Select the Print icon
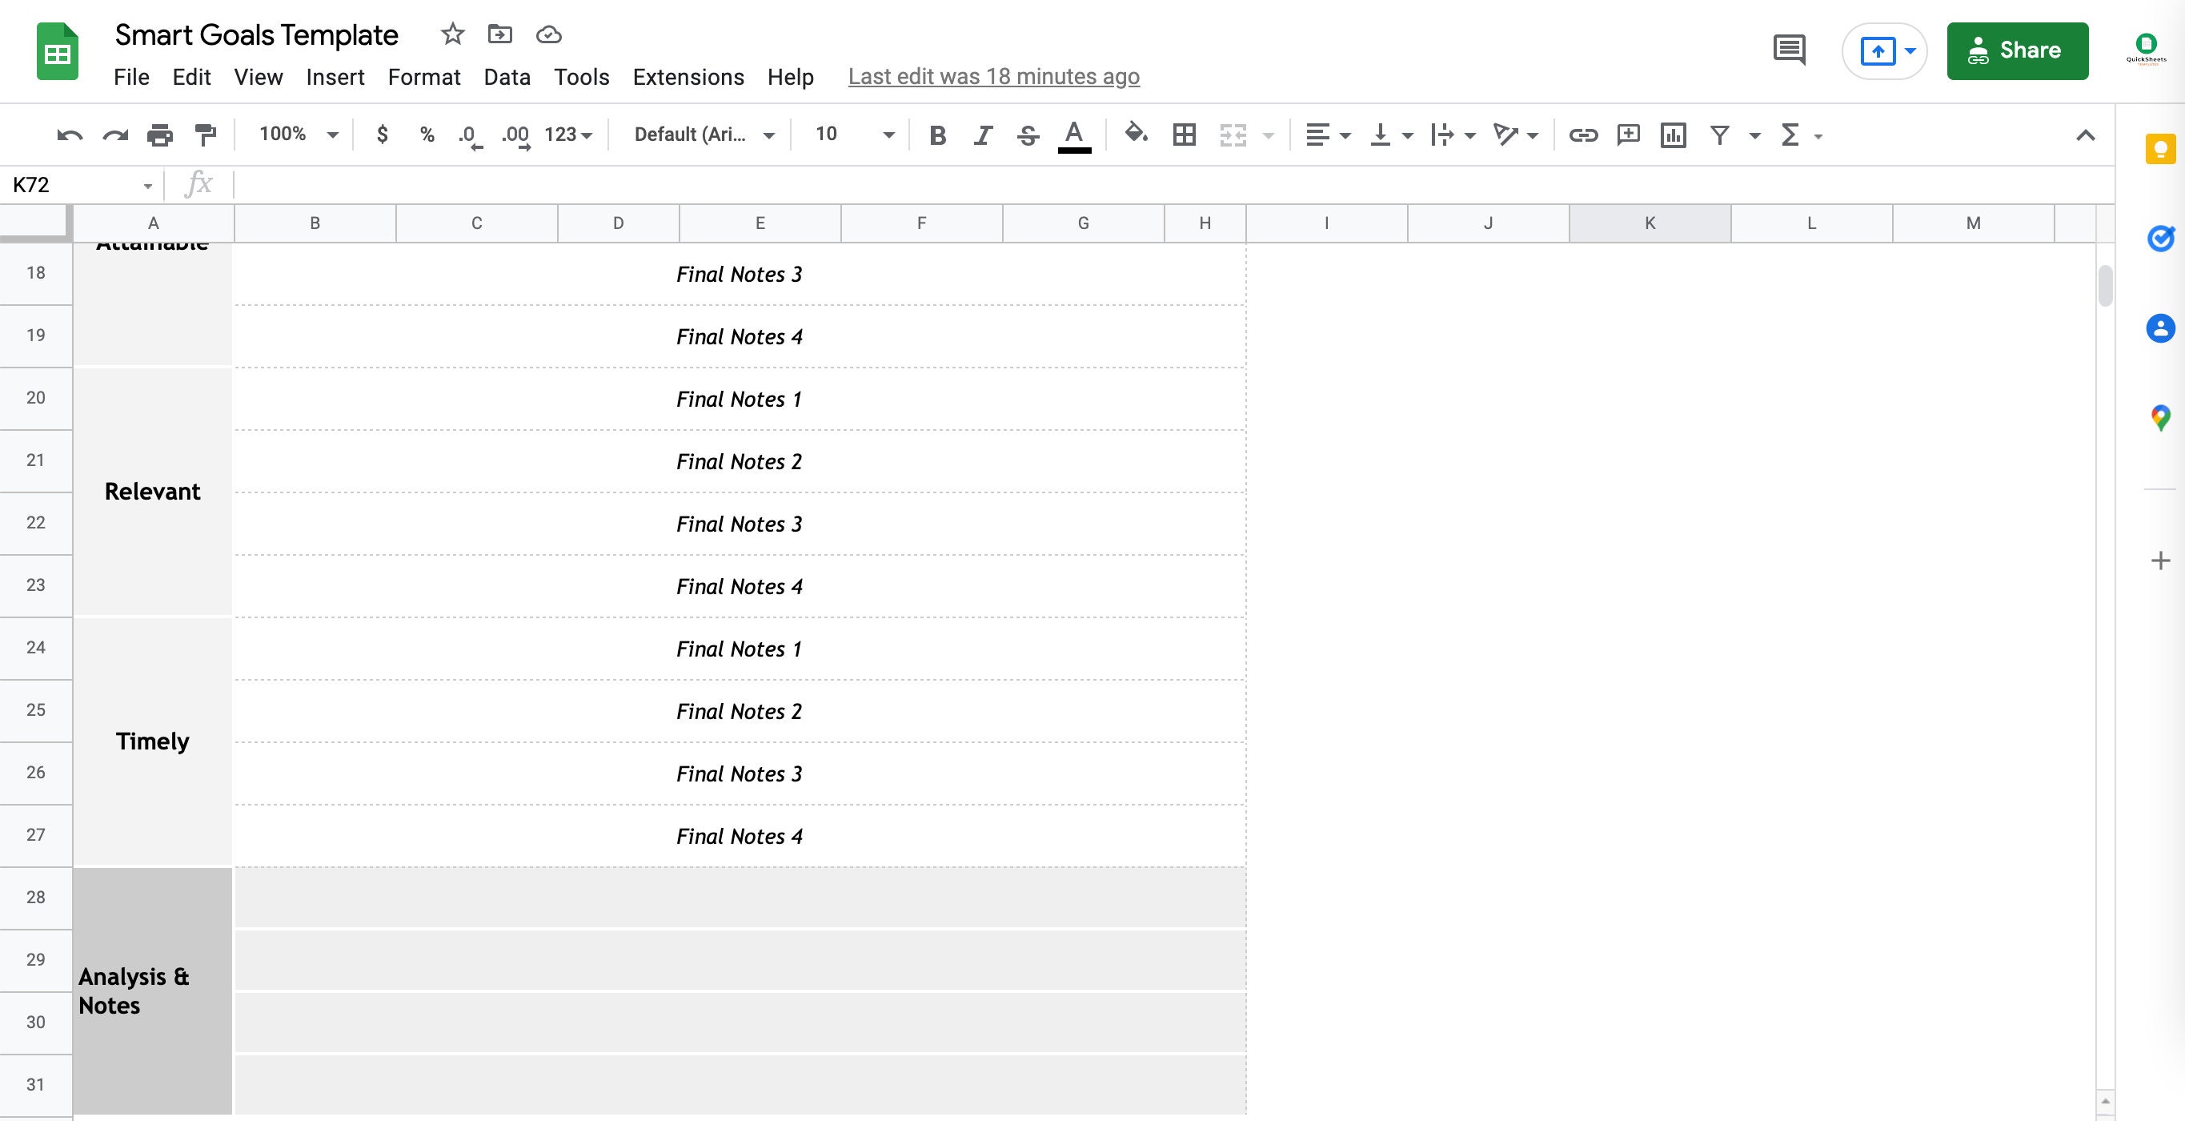The width and height of the screenshot is (2185, 1121). pos(160,134)
